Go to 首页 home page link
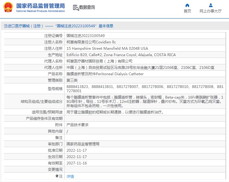The width and height of the screenshot is (229, 182). pyautogui.click(x=187, y=11)
